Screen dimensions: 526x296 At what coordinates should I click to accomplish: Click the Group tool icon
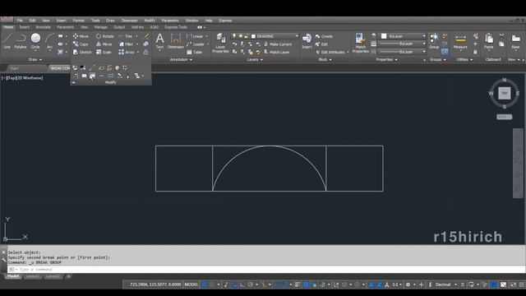434,41
